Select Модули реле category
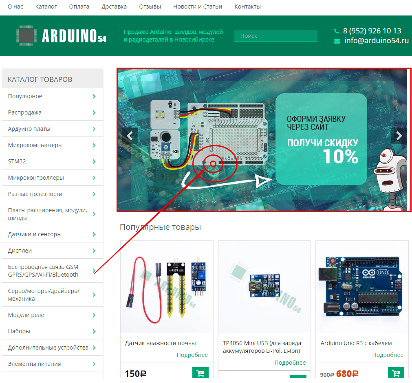 [53, 315]
